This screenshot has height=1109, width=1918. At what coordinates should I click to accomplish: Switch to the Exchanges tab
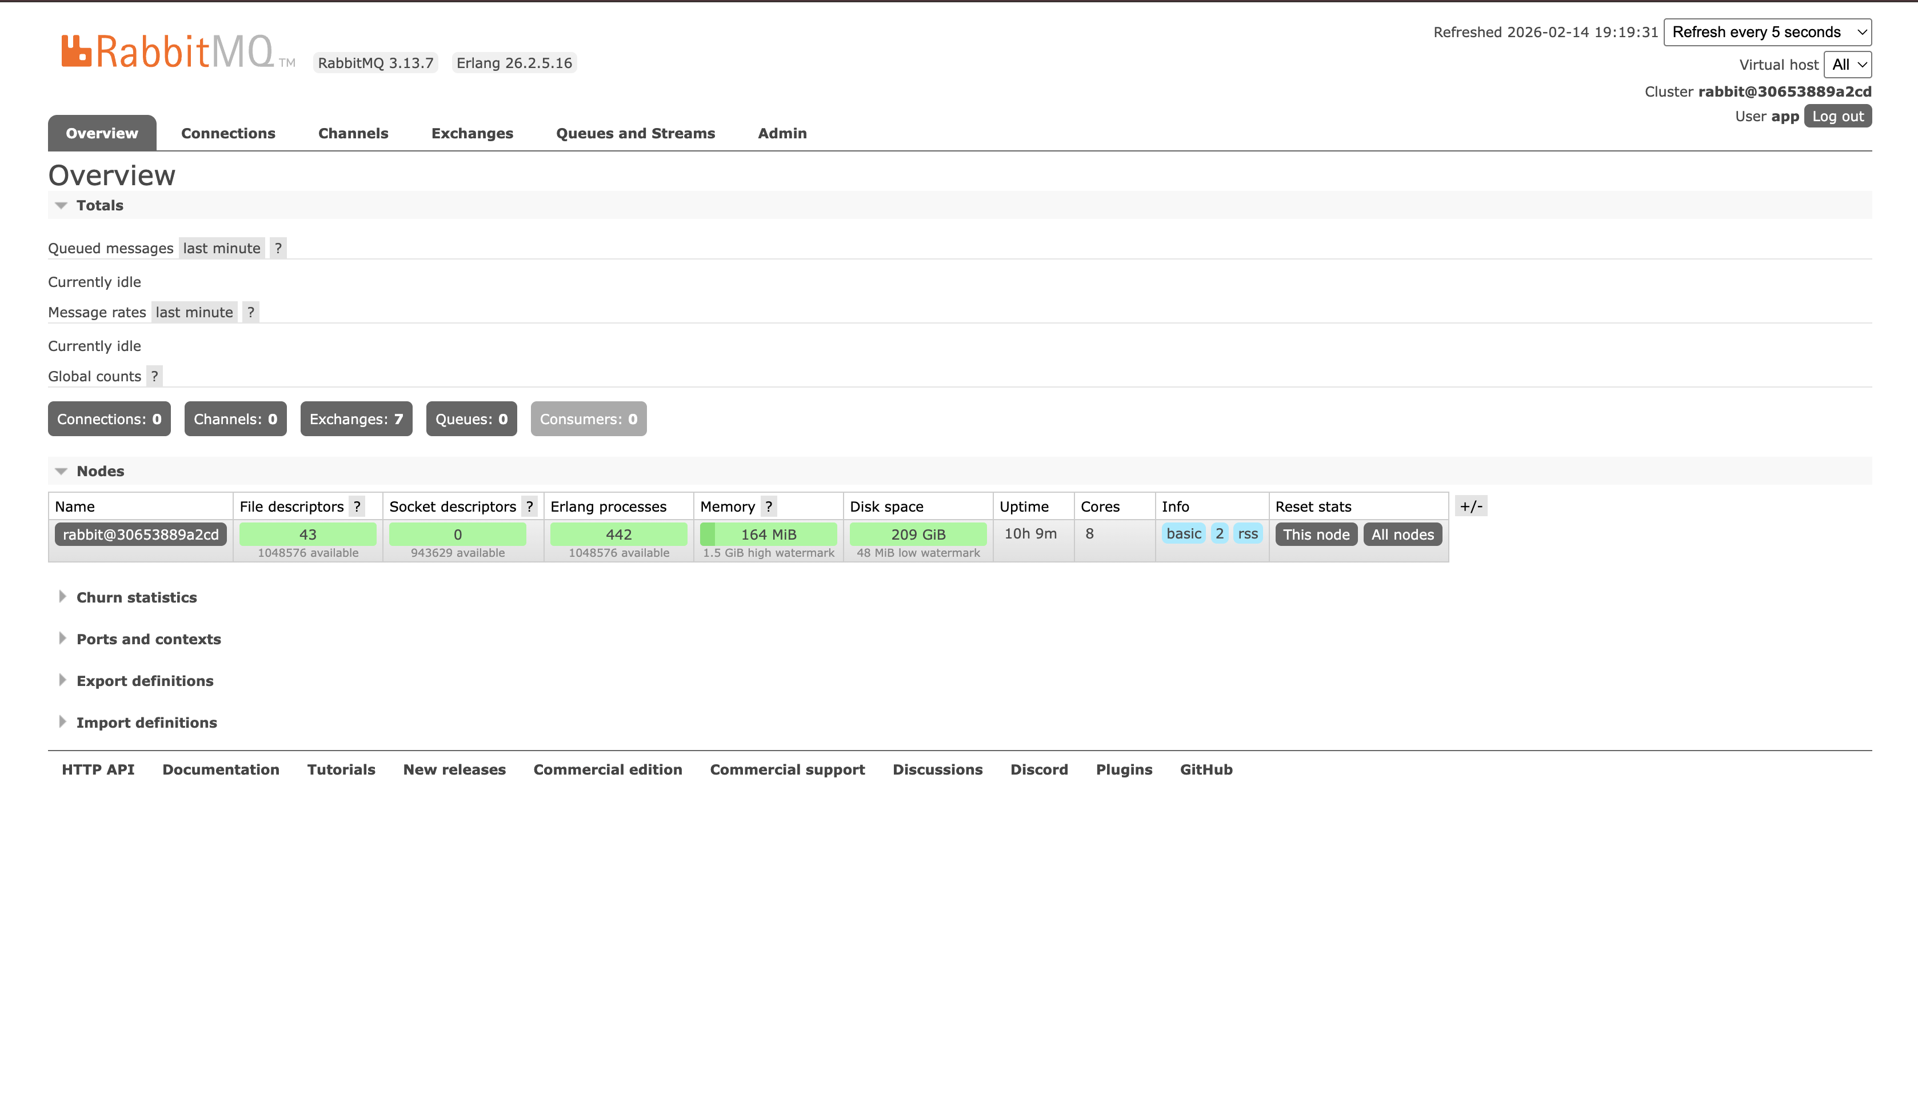(x=472, y=133)
